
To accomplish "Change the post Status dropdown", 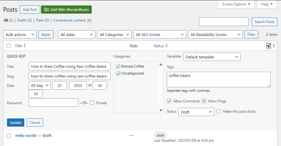I will pos(197,112).
